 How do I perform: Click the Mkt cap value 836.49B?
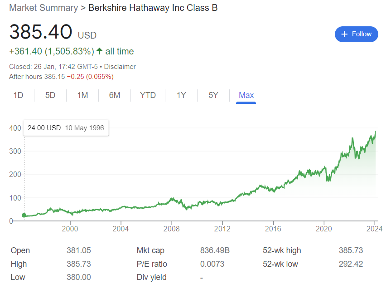point(215,250)
